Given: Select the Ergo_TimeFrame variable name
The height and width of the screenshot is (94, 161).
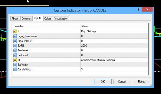Looking at the screenshot, I should click(27, 36).
